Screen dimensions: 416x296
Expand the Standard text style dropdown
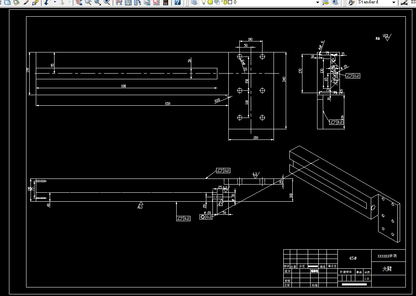click(x=394, y=2)
